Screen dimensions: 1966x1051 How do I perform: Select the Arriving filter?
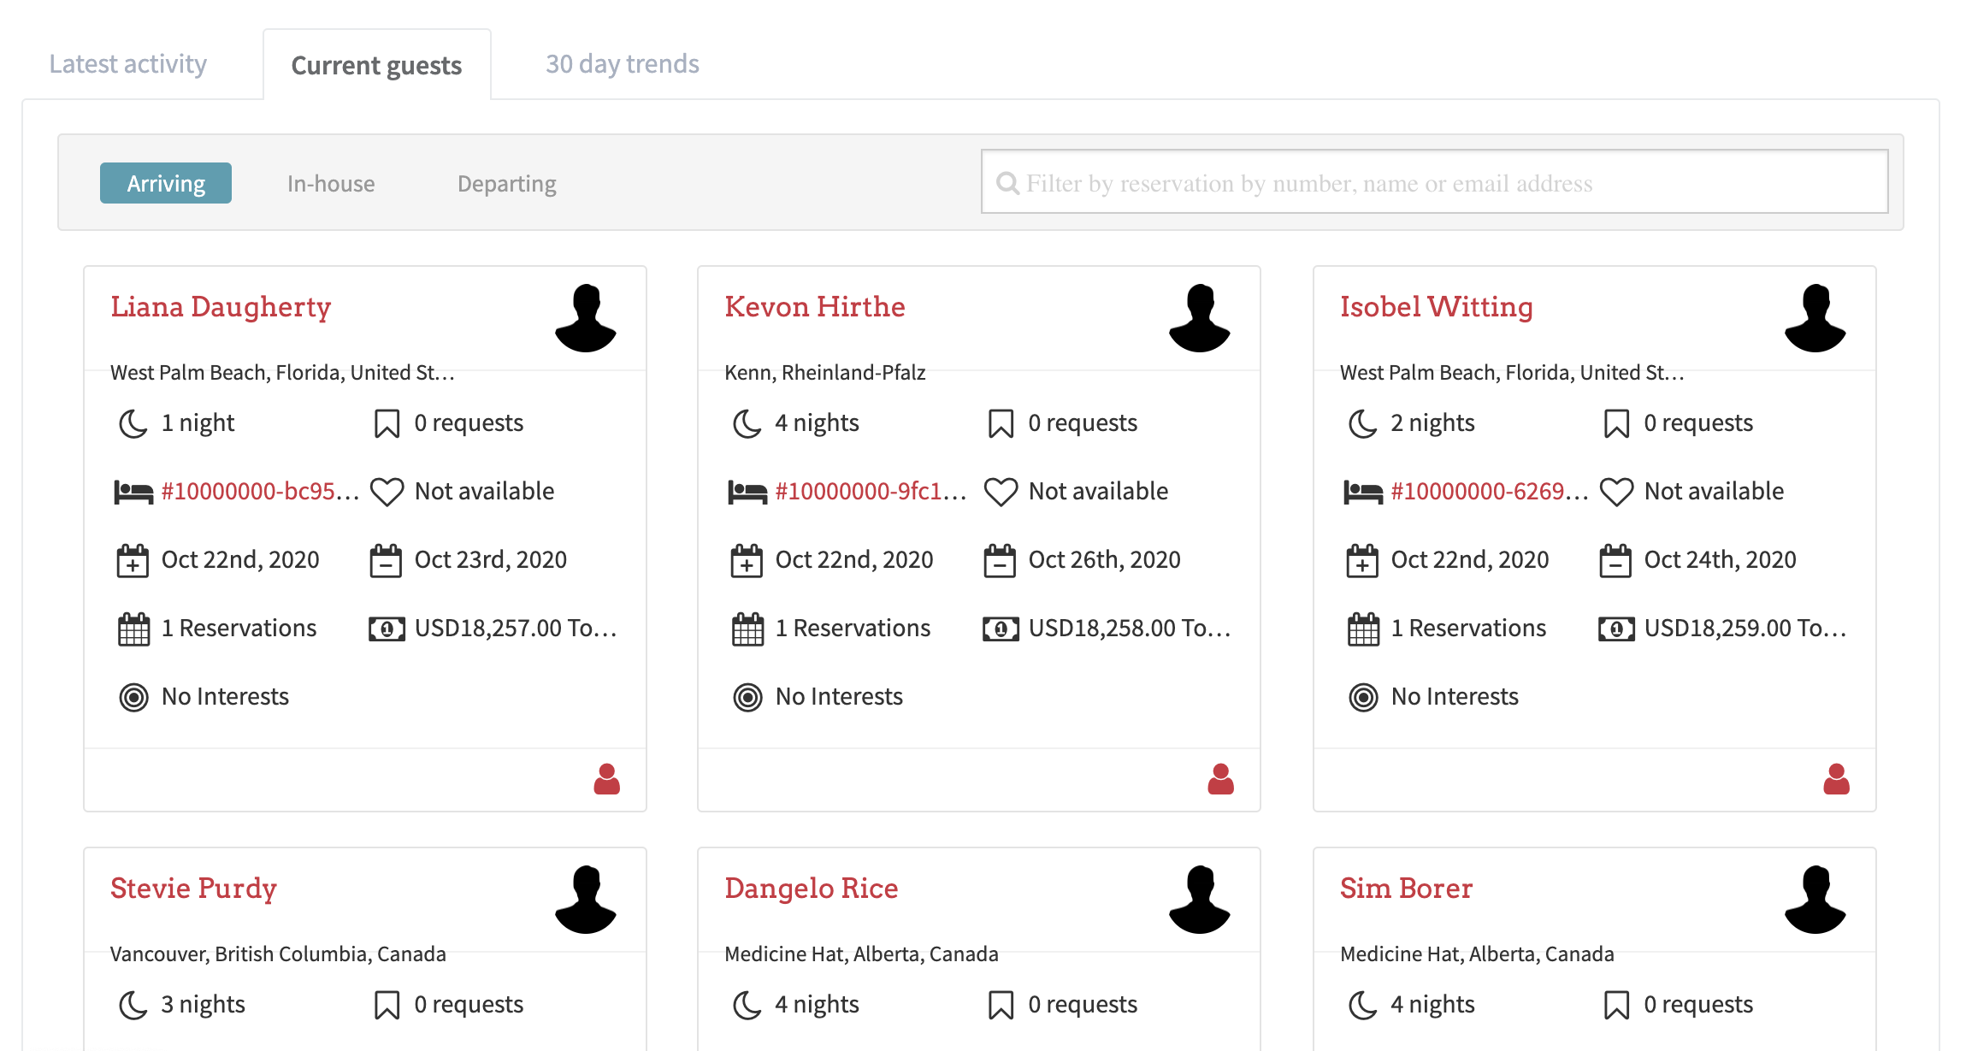coord(166,183)
